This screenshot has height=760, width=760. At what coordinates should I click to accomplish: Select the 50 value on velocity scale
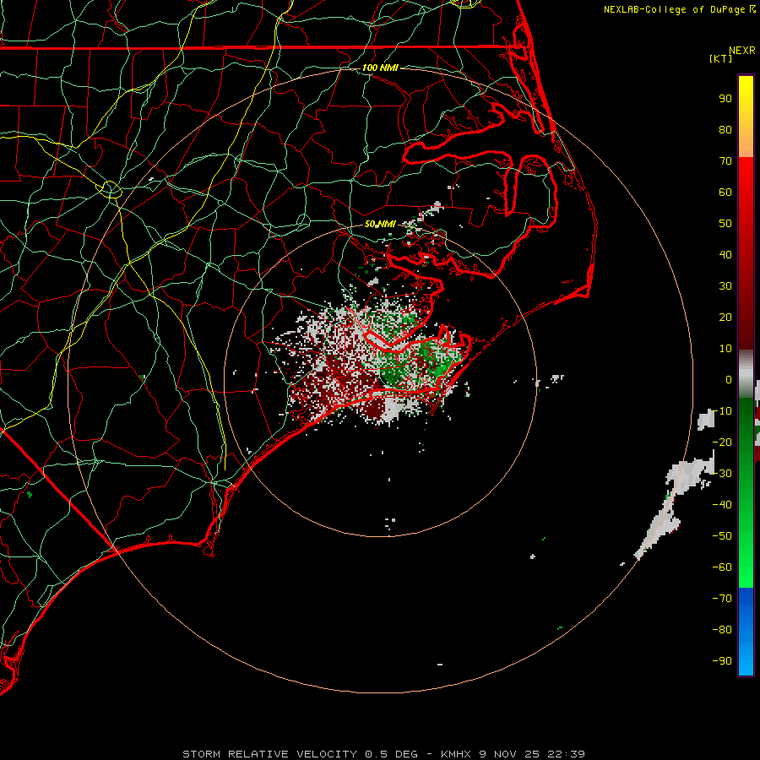(x=725, y=224)
